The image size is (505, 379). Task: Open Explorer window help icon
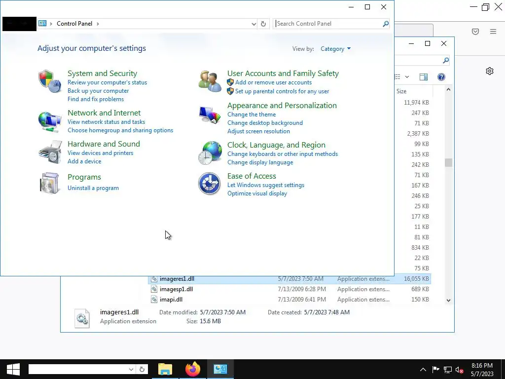(441, 76)
